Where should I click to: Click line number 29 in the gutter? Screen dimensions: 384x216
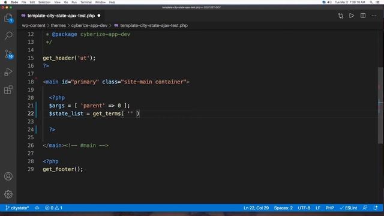pyautogui.click(x=31, y=169)
